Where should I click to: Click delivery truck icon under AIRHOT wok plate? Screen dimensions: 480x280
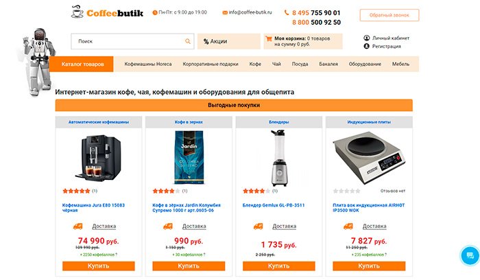click(348, 226)
